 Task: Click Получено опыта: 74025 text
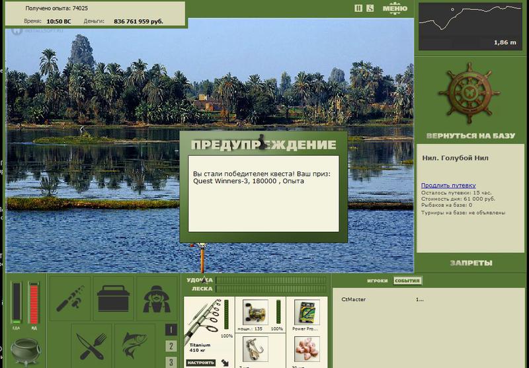click(56, 8)
